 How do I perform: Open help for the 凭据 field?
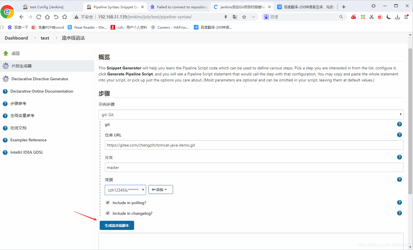[400, 179]
